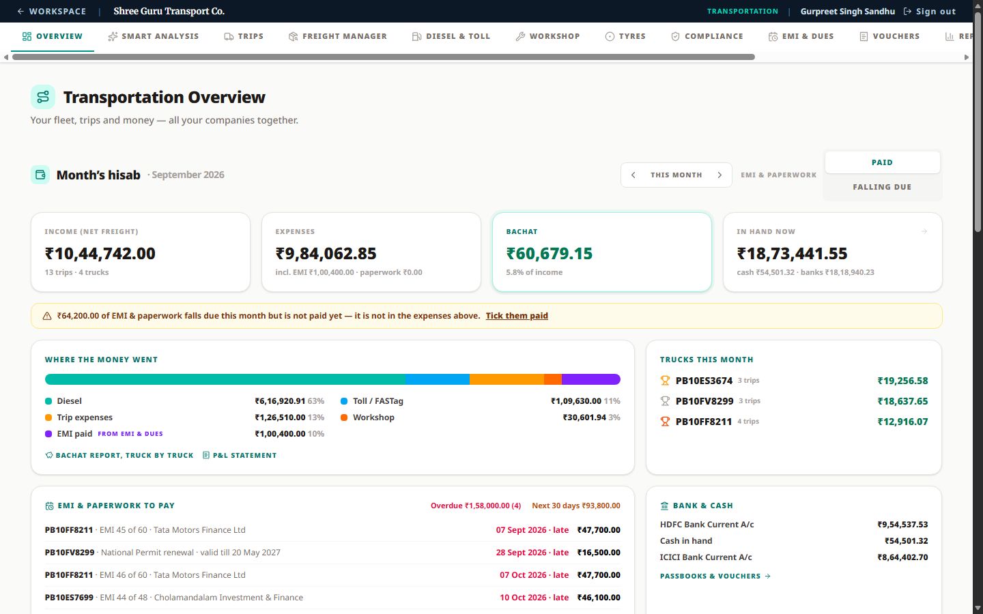Screen dimensions: 983x614
Task: Click the Expenses card
Action: [x=371, y=252]
